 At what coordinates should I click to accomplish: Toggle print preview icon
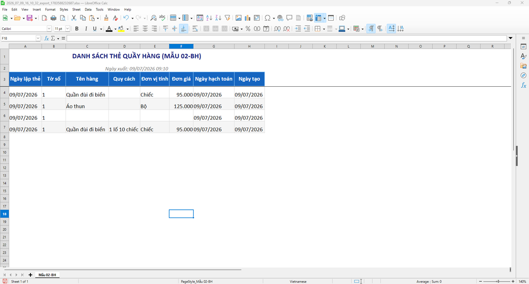[63, 18]
